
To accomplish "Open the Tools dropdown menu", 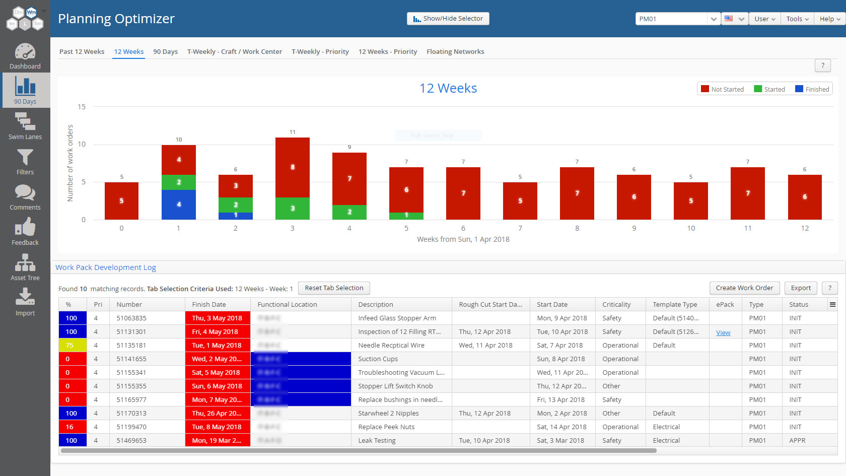I will pos(797,19).
